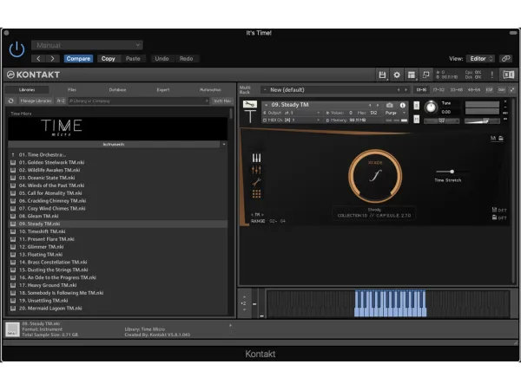Viewport: 521px width, 390px height.
Task: Click the snapshot camera icon
Action: (x=390, y=105)
